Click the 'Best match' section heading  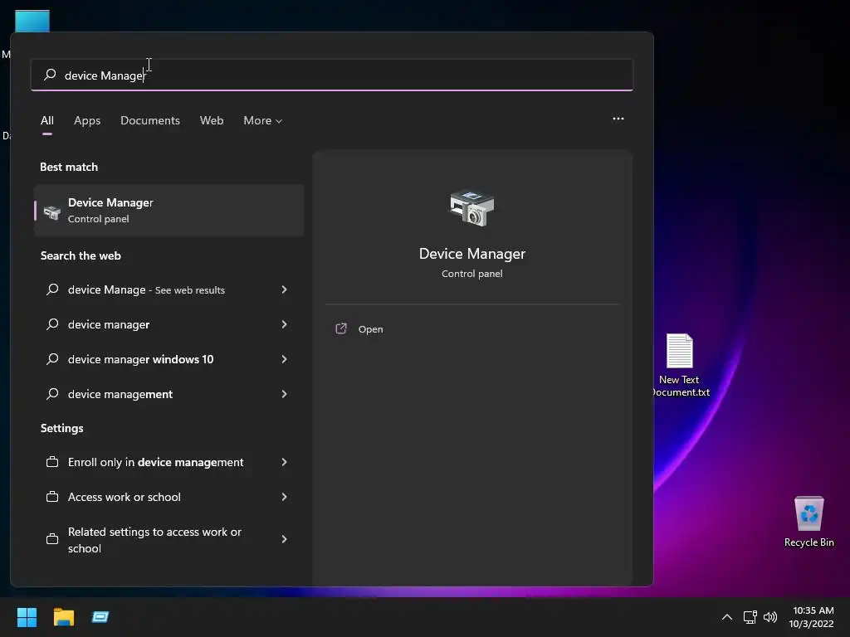(x=69, y=167)
